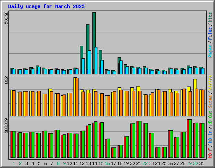Image resolution: width=215 pixels, height=168 pixels.
Task: Click the red kB F bar for day 21
Action: click(x=137, y=139)
